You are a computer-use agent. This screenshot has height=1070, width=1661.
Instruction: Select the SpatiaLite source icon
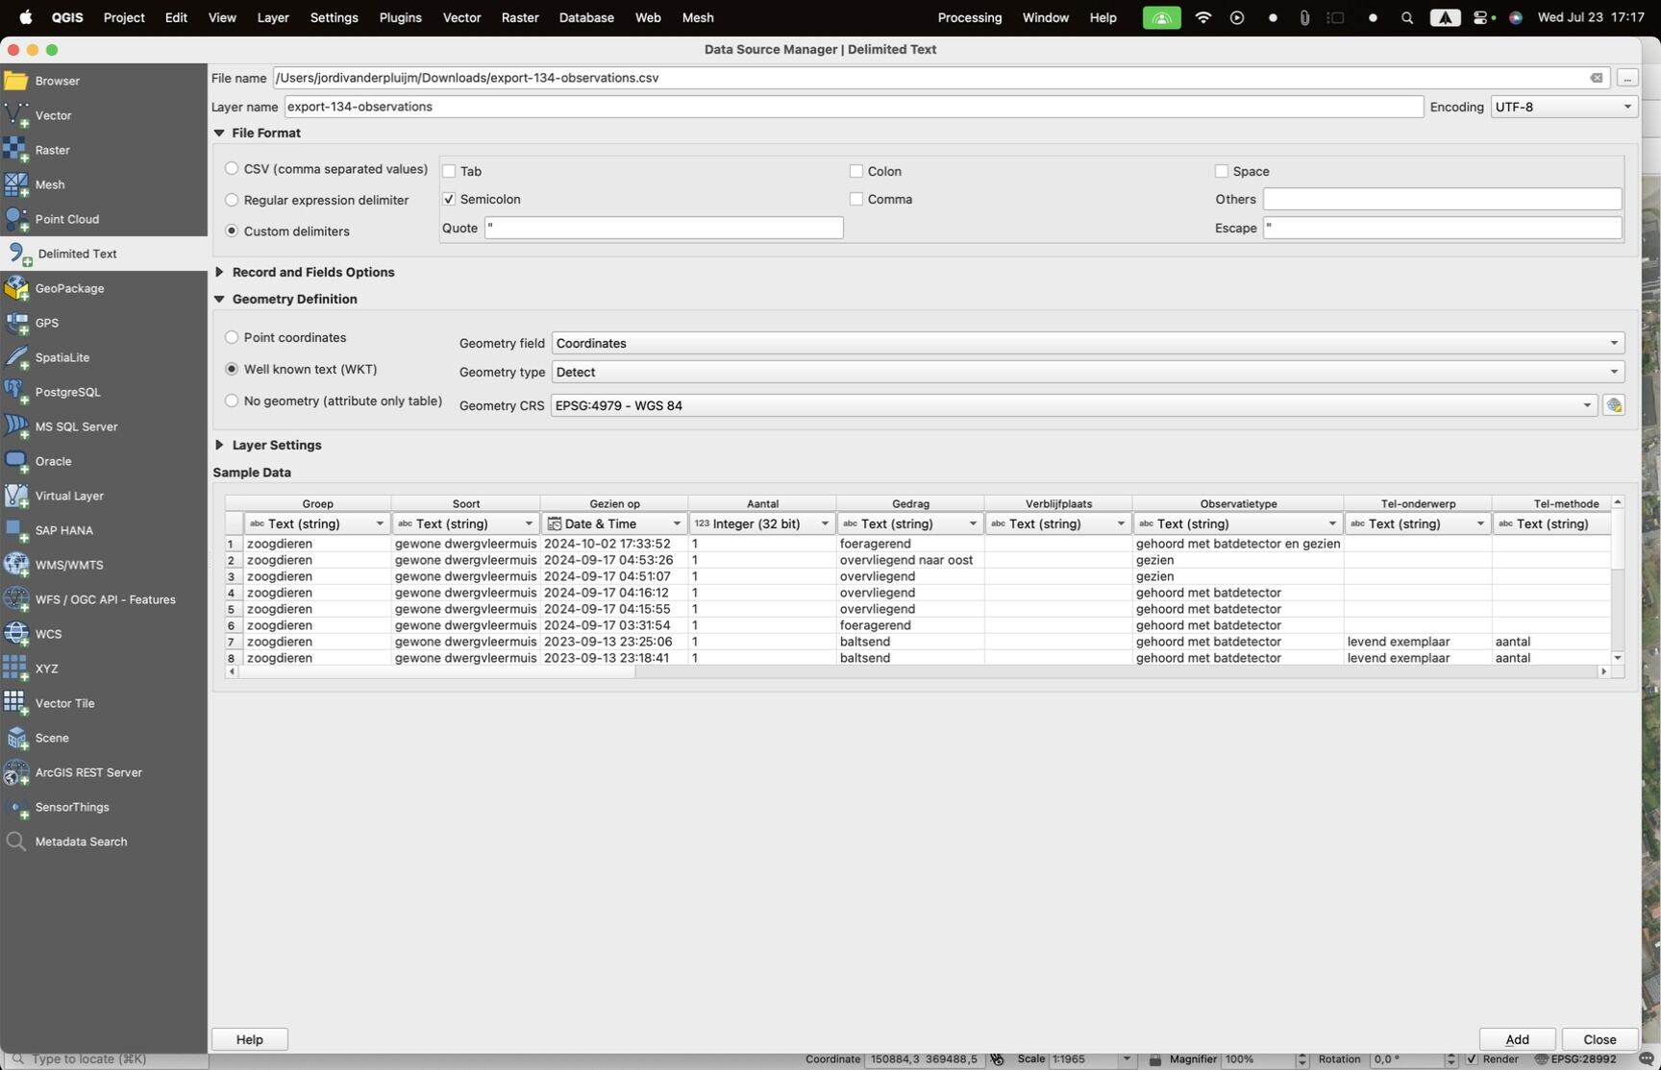16,357
